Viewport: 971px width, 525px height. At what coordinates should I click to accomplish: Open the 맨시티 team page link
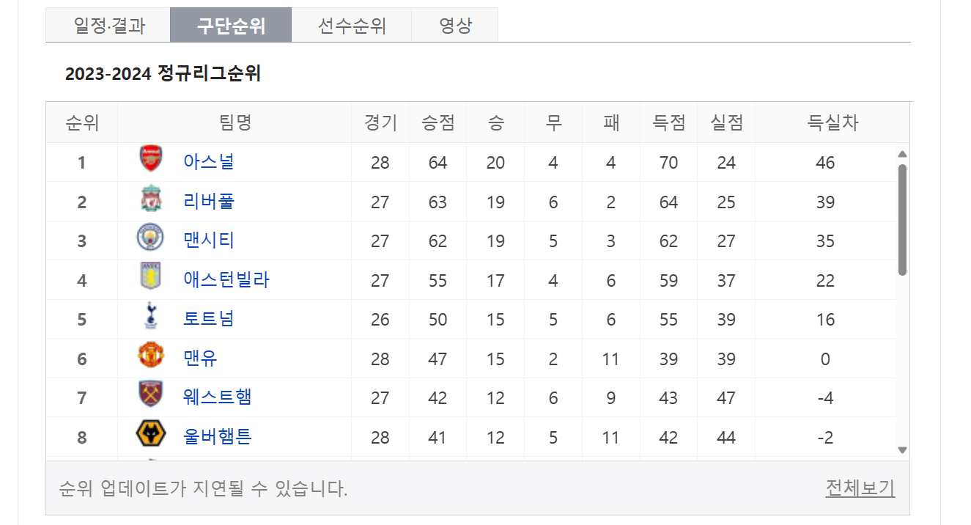(x=208, y=241)
